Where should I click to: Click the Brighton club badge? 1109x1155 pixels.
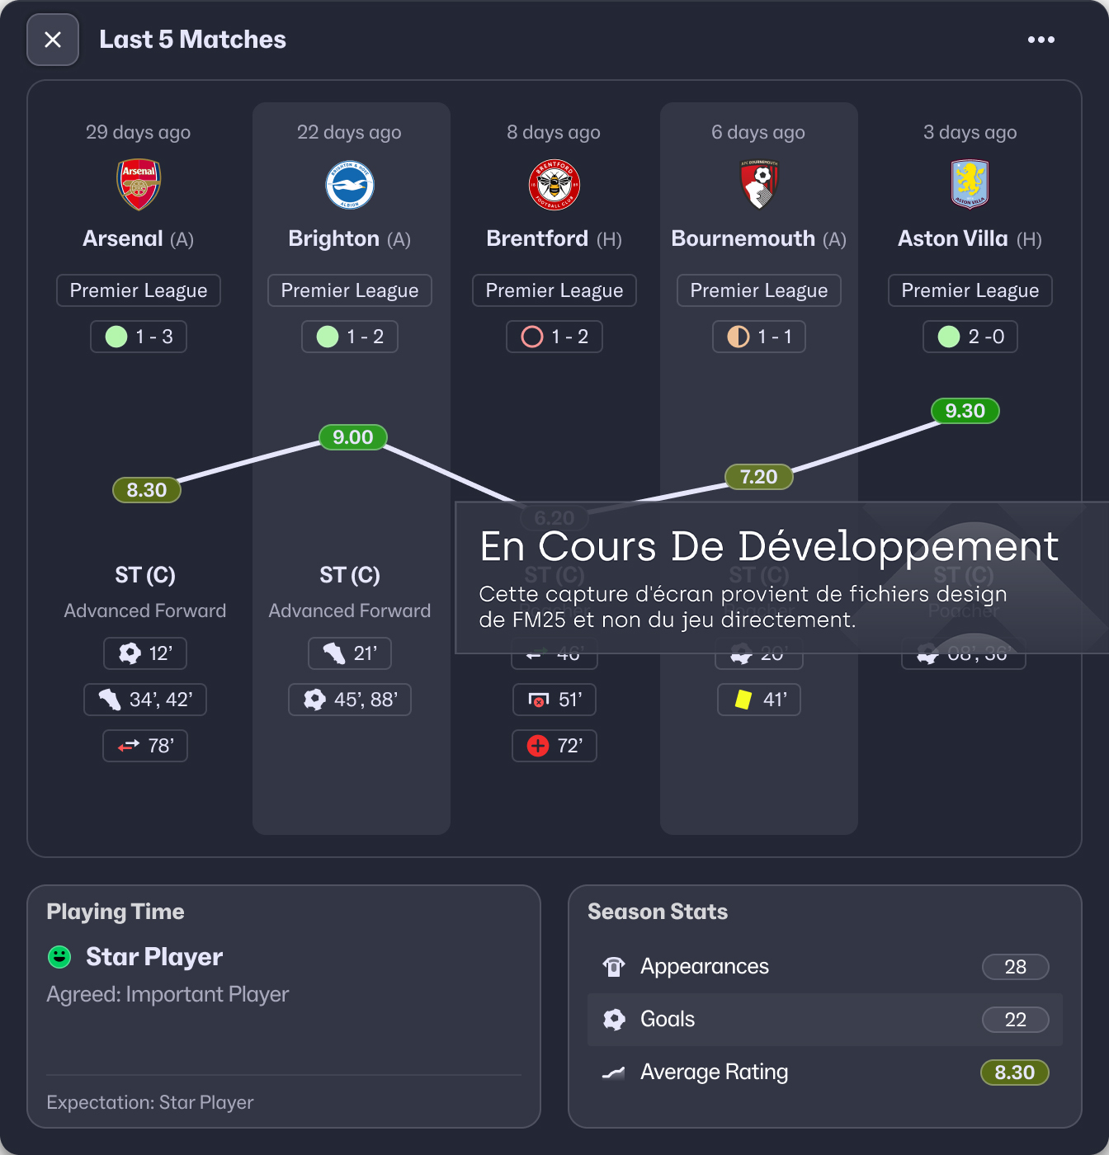[350, 185]
